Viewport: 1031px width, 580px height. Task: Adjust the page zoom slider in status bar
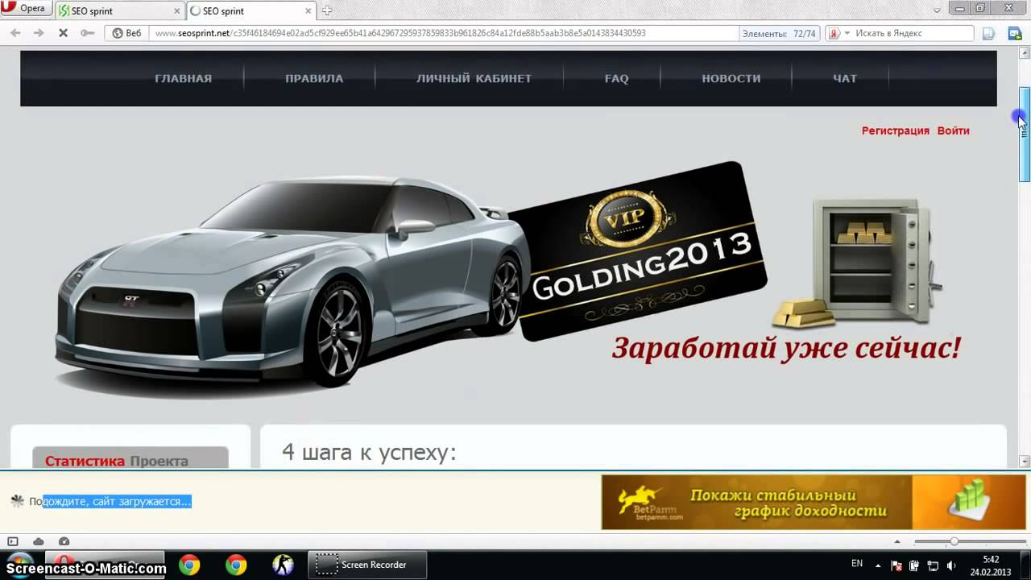pos(954,541)
